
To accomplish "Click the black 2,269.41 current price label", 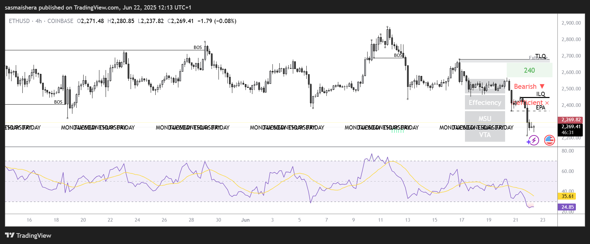I will click(x=571, y=127).
